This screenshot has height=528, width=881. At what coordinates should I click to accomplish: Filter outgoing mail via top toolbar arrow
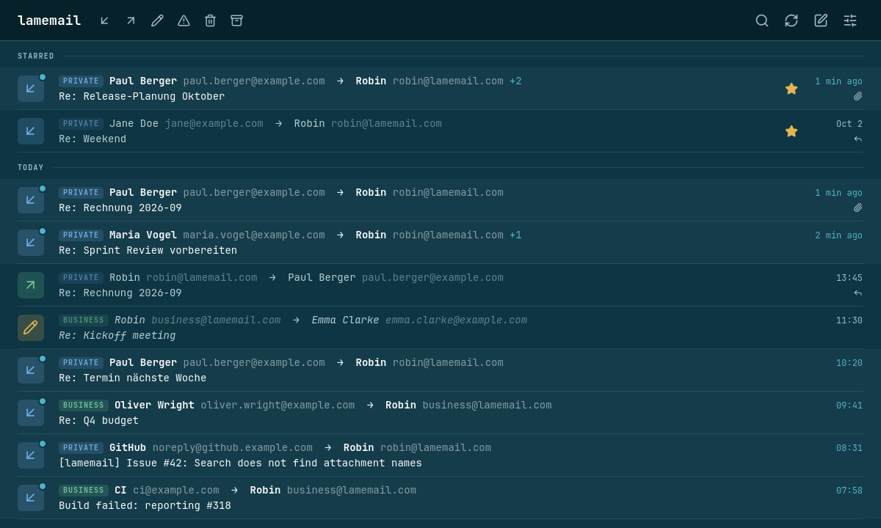click(x=131, y=21)
